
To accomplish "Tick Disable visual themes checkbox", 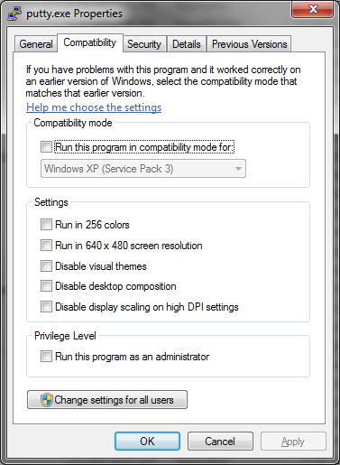I will [x=46, y=266].
